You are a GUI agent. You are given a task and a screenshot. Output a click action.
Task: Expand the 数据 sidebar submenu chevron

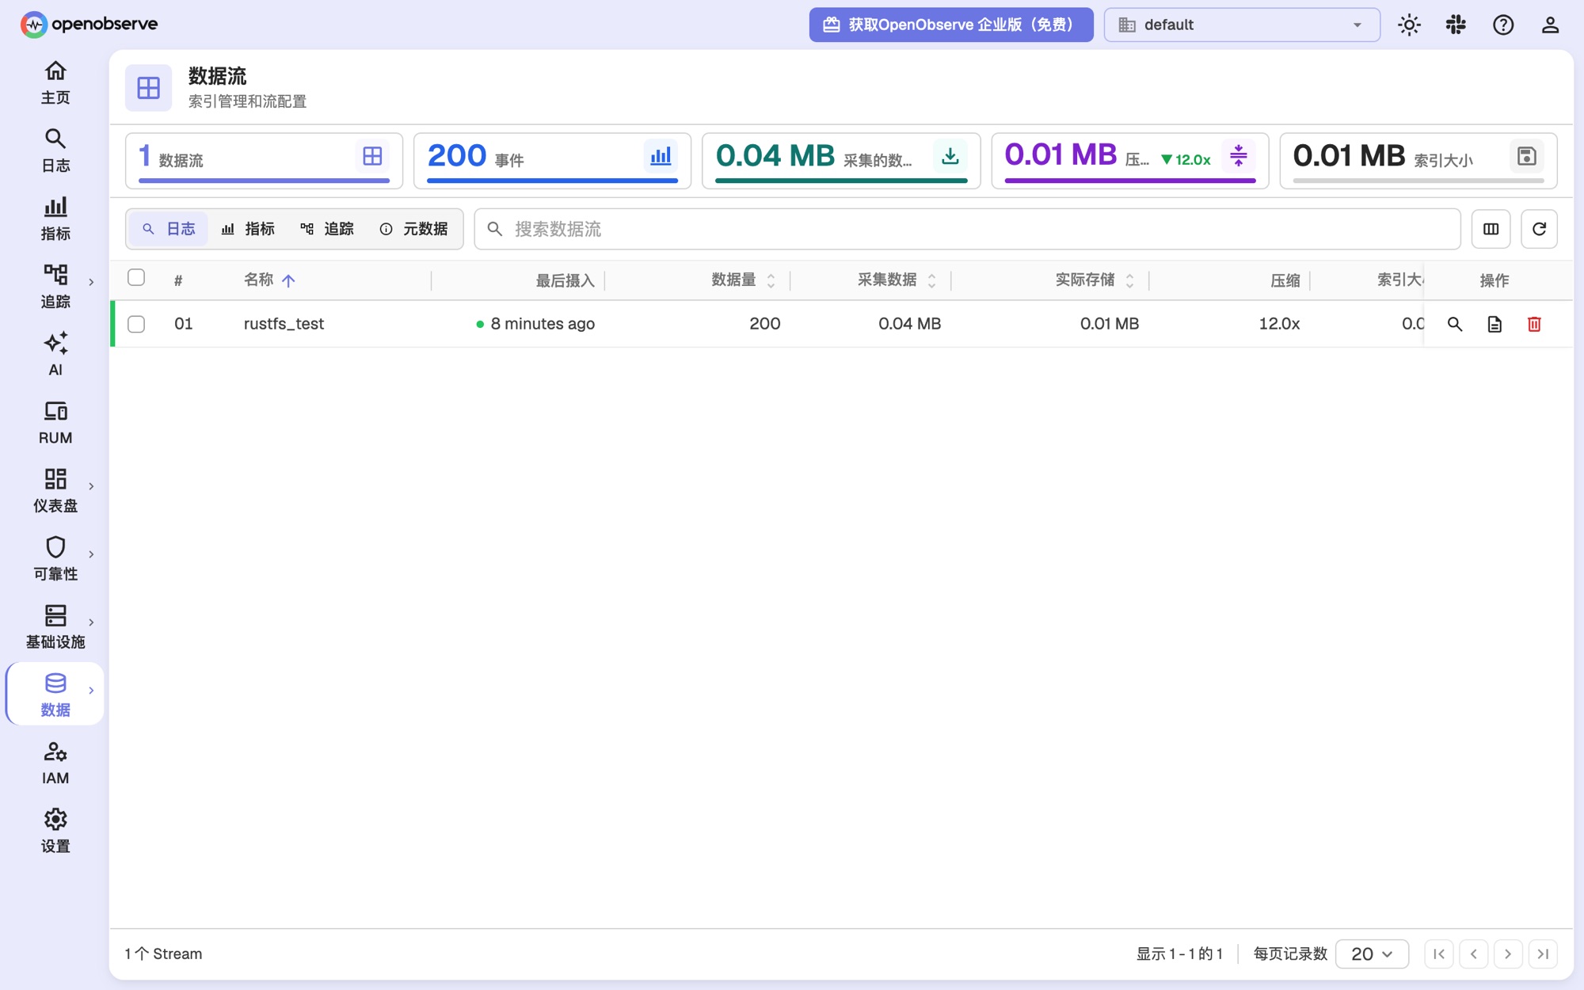click(91, 691)
